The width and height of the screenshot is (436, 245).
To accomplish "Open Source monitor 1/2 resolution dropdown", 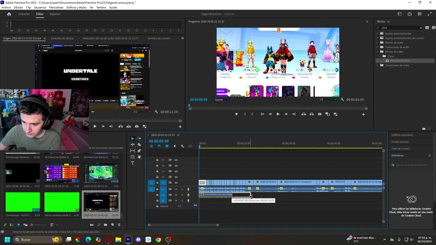I will click(142, 112).
